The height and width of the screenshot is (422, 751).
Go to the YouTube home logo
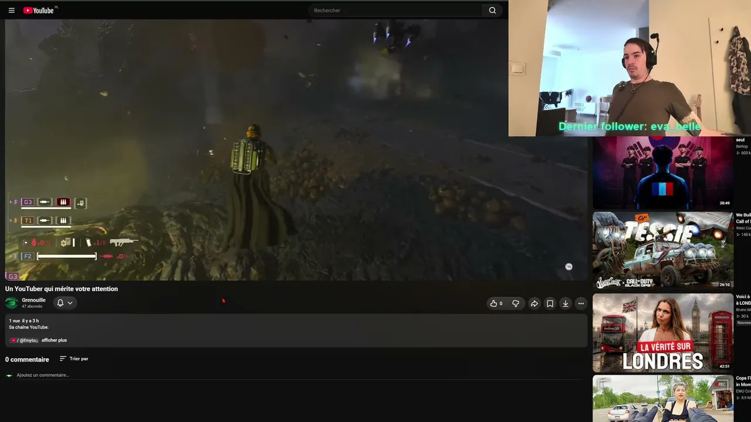(38, 11)
